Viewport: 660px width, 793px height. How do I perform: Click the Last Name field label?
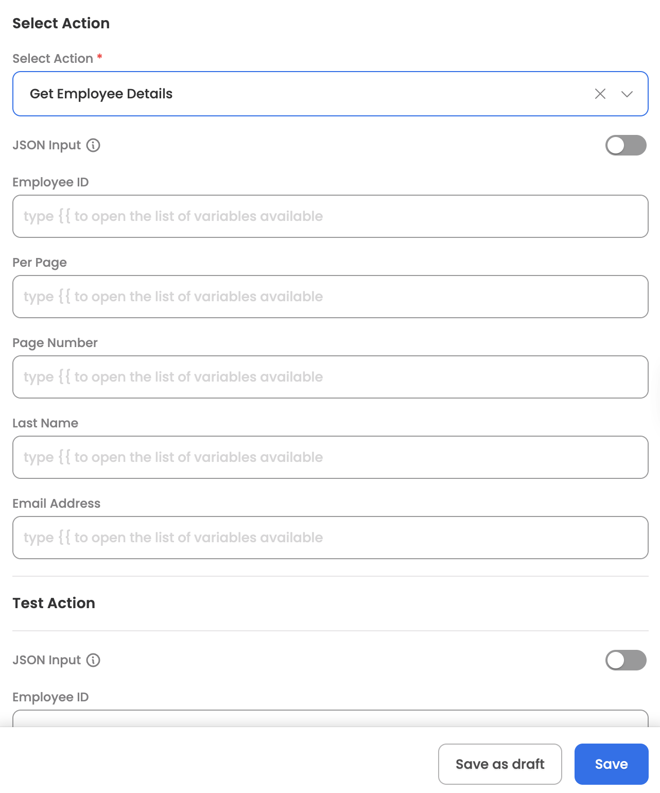tap(45, 423)
